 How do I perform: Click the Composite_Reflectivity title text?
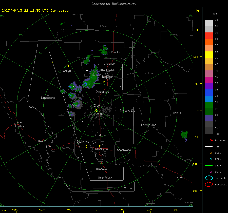pos(114,4)
